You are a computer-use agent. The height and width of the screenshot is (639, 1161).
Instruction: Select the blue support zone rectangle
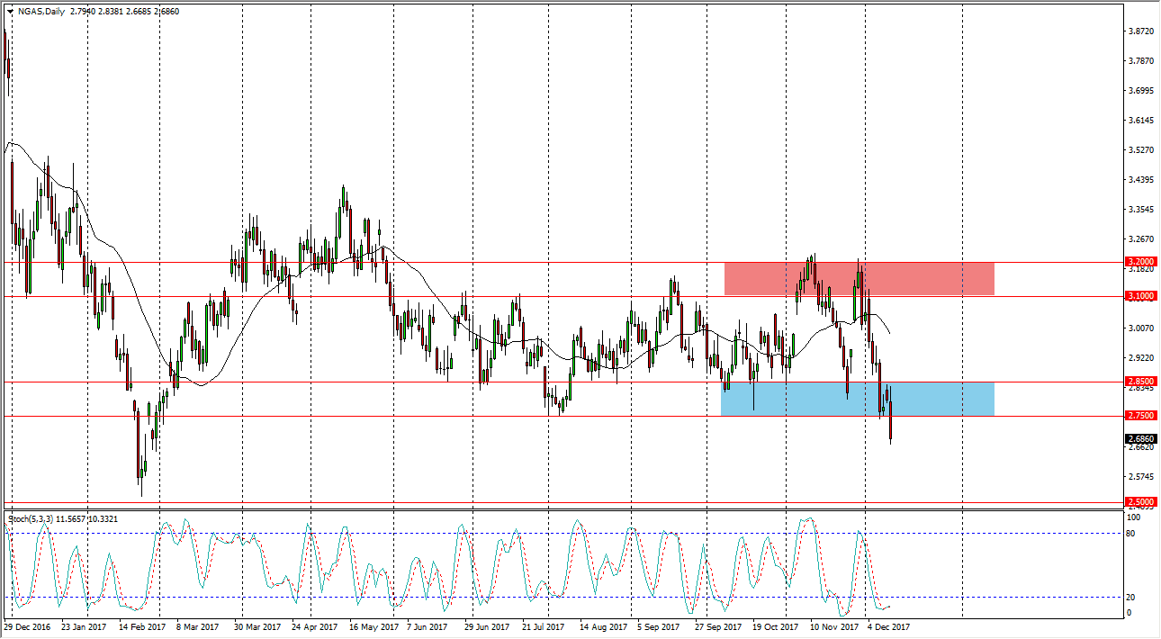click(x=858, y=399)
